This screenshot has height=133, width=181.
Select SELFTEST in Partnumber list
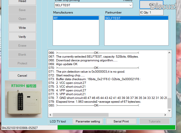tap(136, 18)
